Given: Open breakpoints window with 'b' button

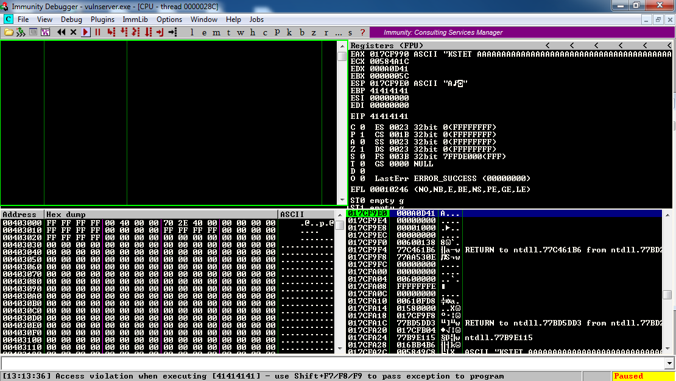Looking at the screenshot, I should 301,32.
